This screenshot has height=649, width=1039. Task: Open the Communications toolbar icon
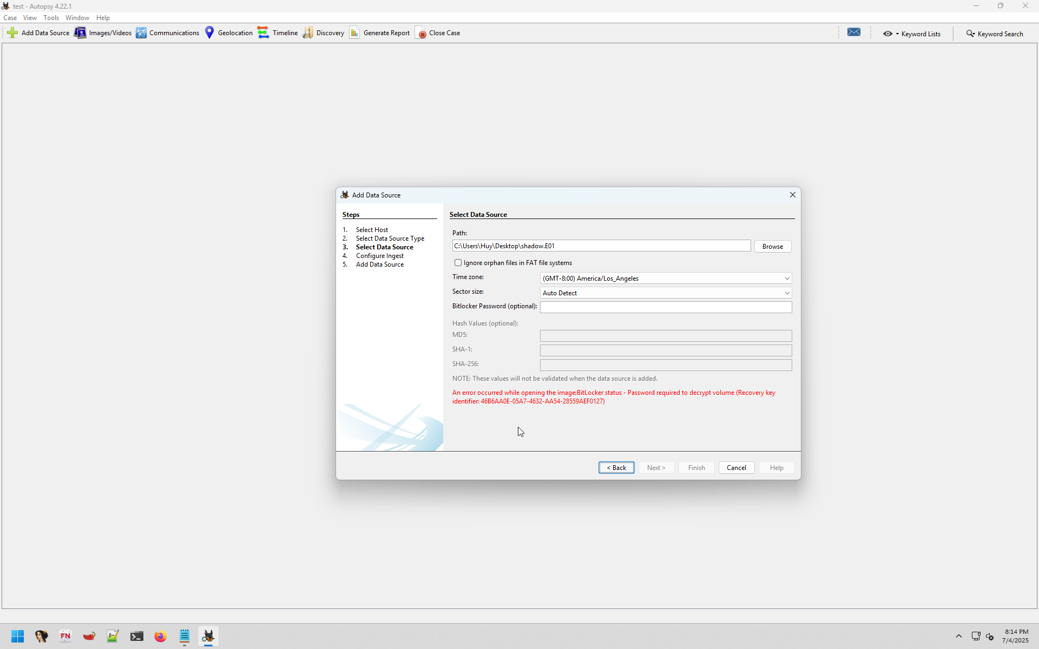pyautogui.click(x=141, y=33)
